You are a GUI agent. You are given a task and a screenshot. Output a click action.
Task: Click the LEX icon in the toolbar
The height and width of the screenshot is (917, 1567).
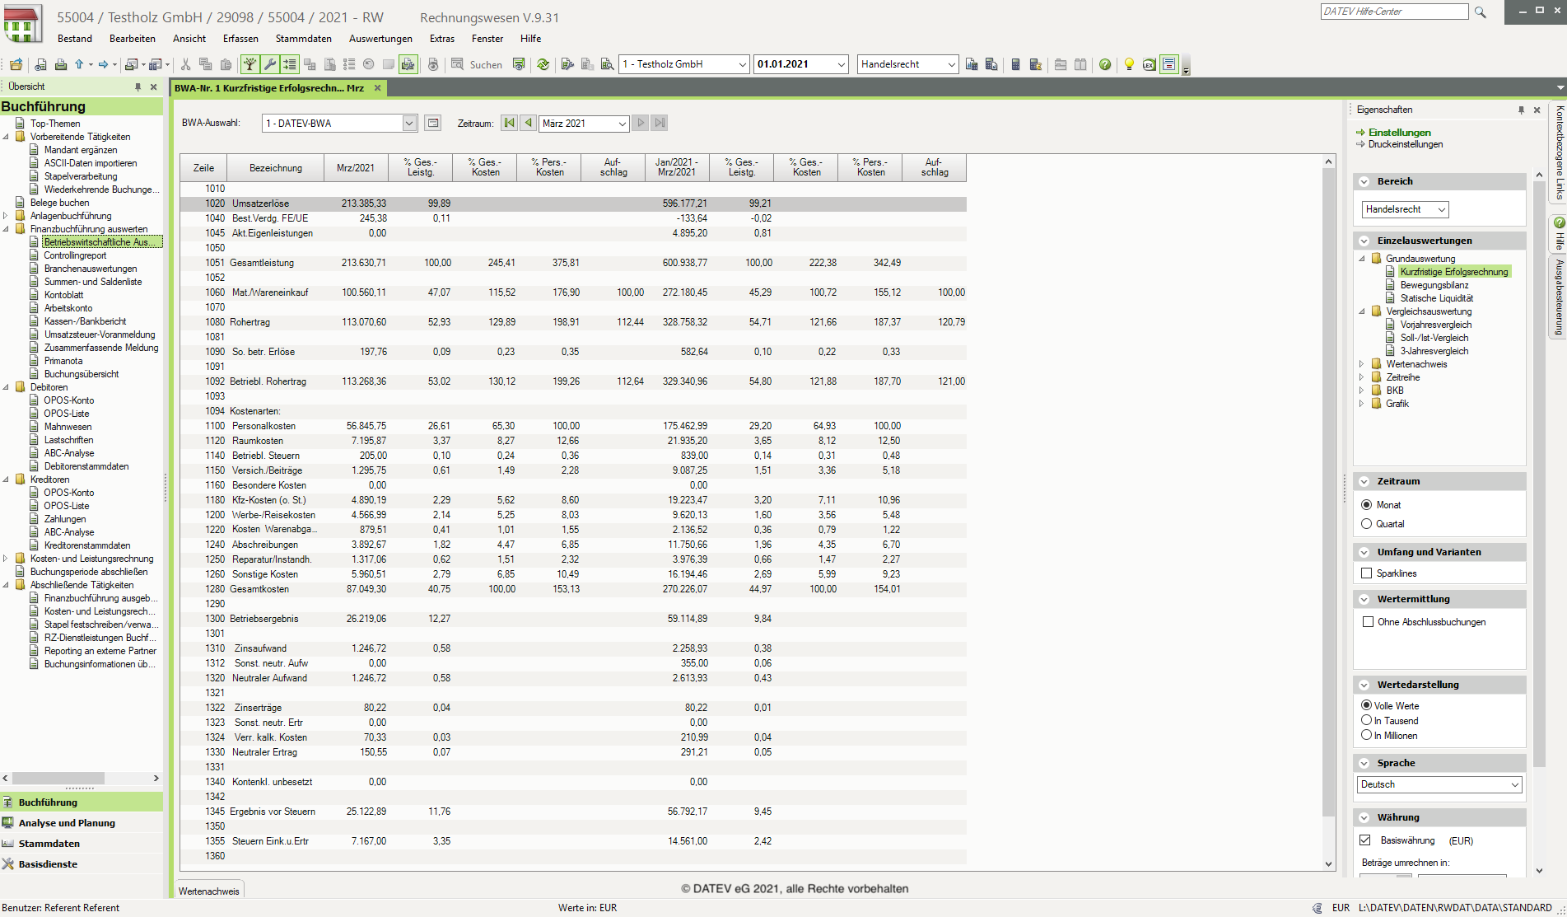pyautogui.click(x=1149, y=64)
